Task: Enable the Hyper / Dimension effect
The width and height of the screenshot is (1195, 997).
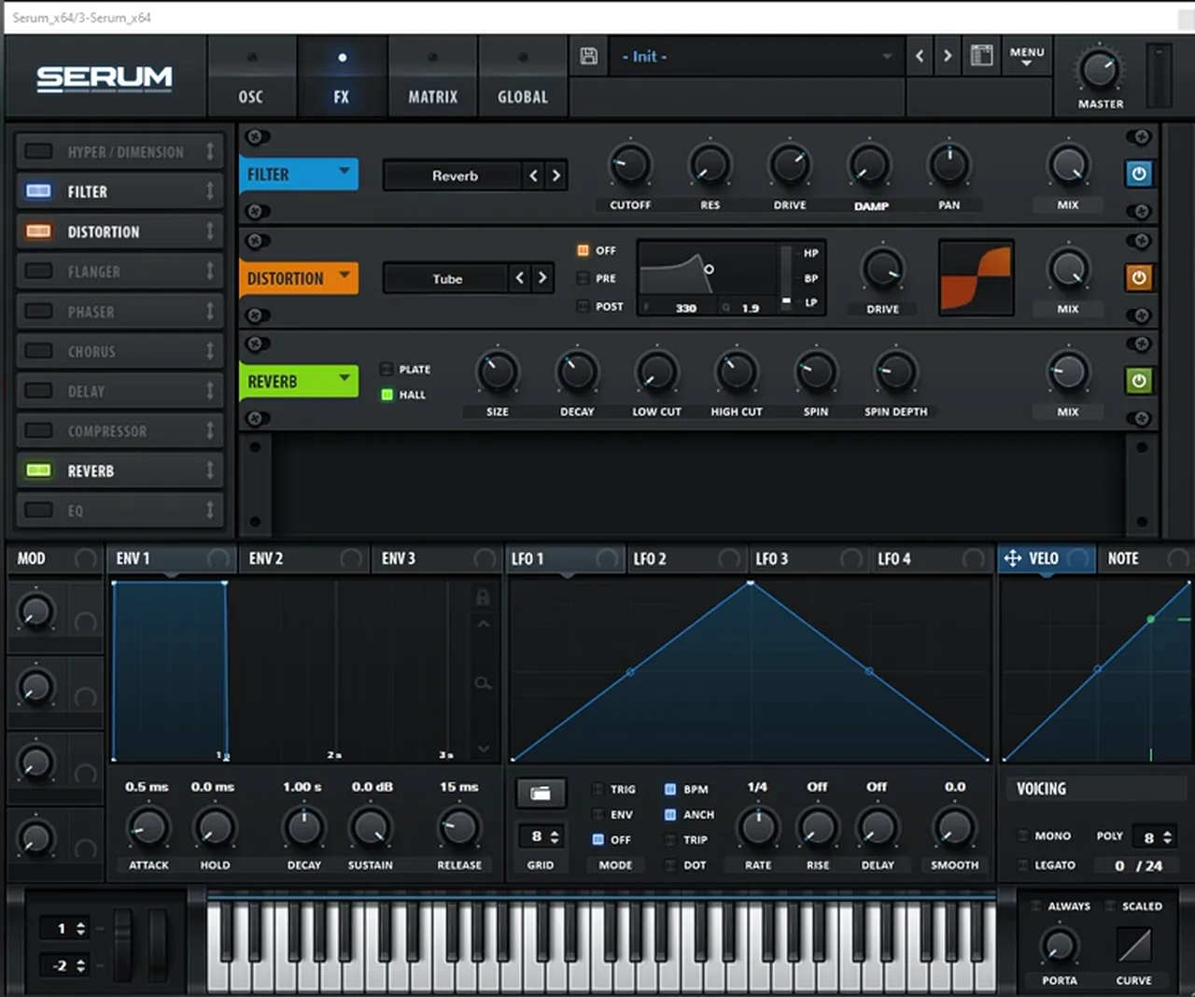Action: click(x=38, y=151)
